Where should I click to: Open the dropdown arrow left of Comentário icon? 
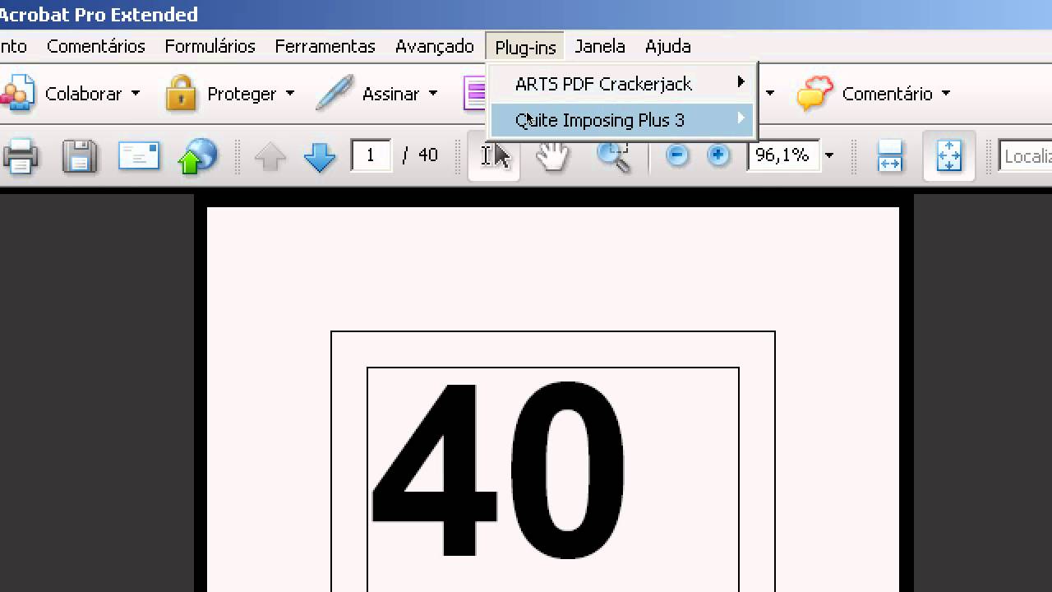[x=769, y=94]
